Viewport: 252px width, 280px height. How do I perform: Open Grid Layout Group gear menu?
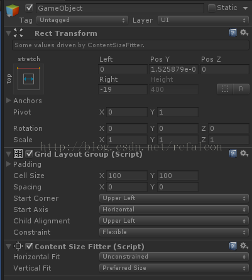[244, 154]
